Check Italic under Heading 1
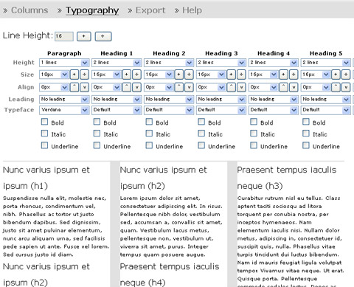Viewport: 354px width, 287px height. point(97,134)
